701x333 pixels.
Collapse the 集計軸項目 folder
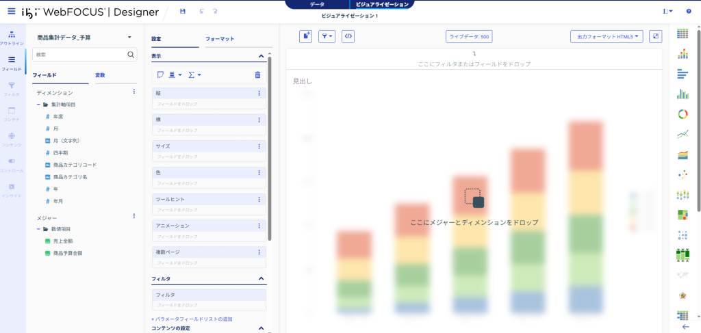[x=38, y=105]
